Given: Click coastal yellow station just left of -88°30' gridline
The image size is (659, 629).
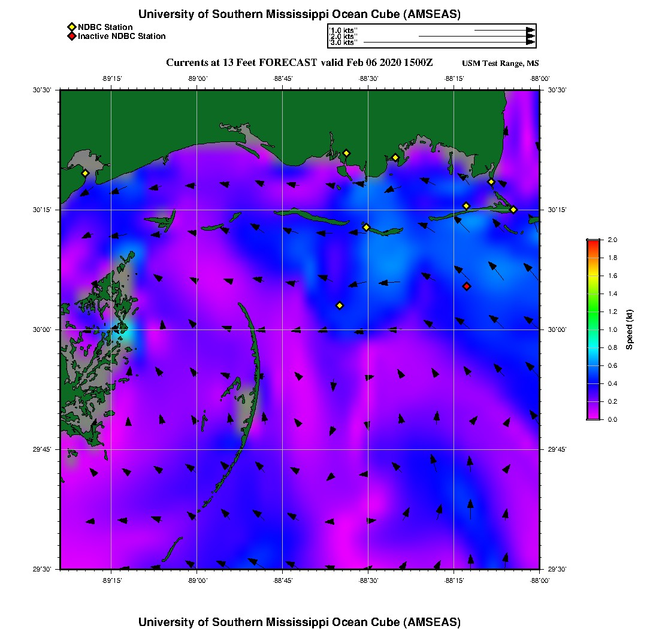Looking at the screenshot, I should [346, 153].
